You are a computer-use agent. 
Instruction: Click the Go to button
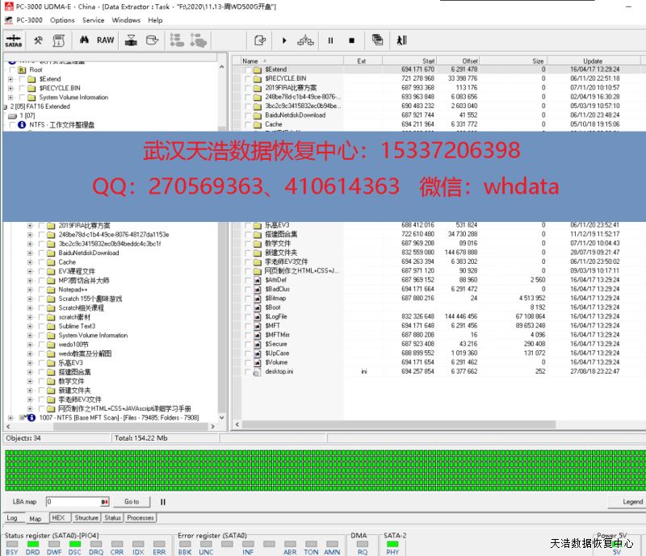(132, 502)
